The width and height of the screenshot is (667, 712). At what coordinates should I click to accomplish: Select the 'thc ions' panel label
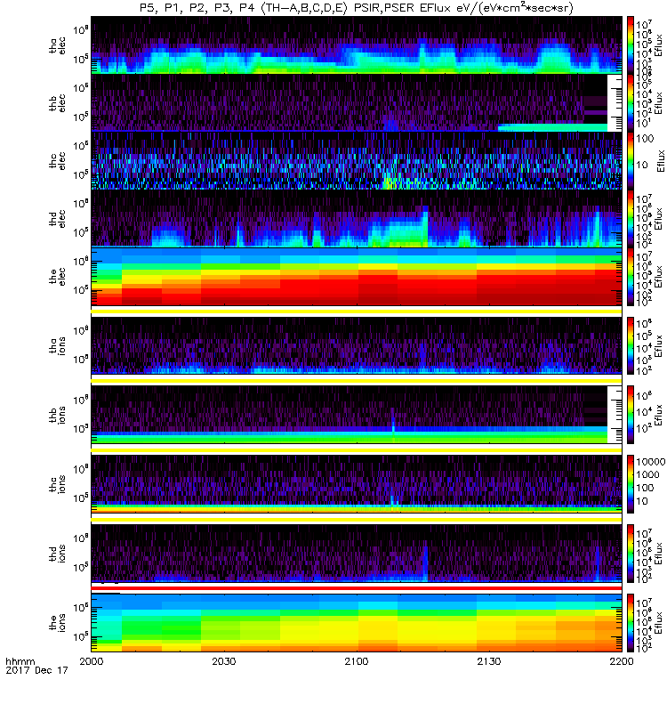(57, 484)
